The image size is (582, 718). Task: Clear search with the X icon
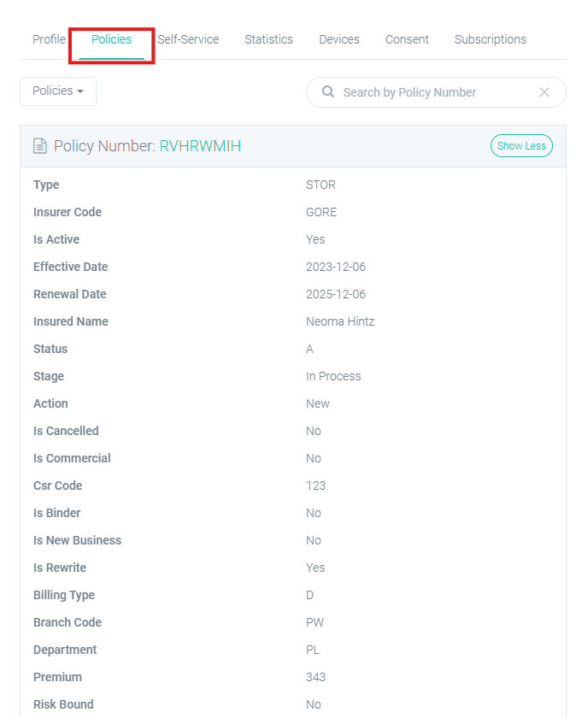tap(544, 92)
